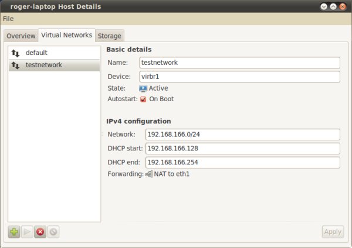Image resolution: width=352 pixels, height=248 pixels.
Task: Click the arrows icon beside default network
Action: point(15,53)
